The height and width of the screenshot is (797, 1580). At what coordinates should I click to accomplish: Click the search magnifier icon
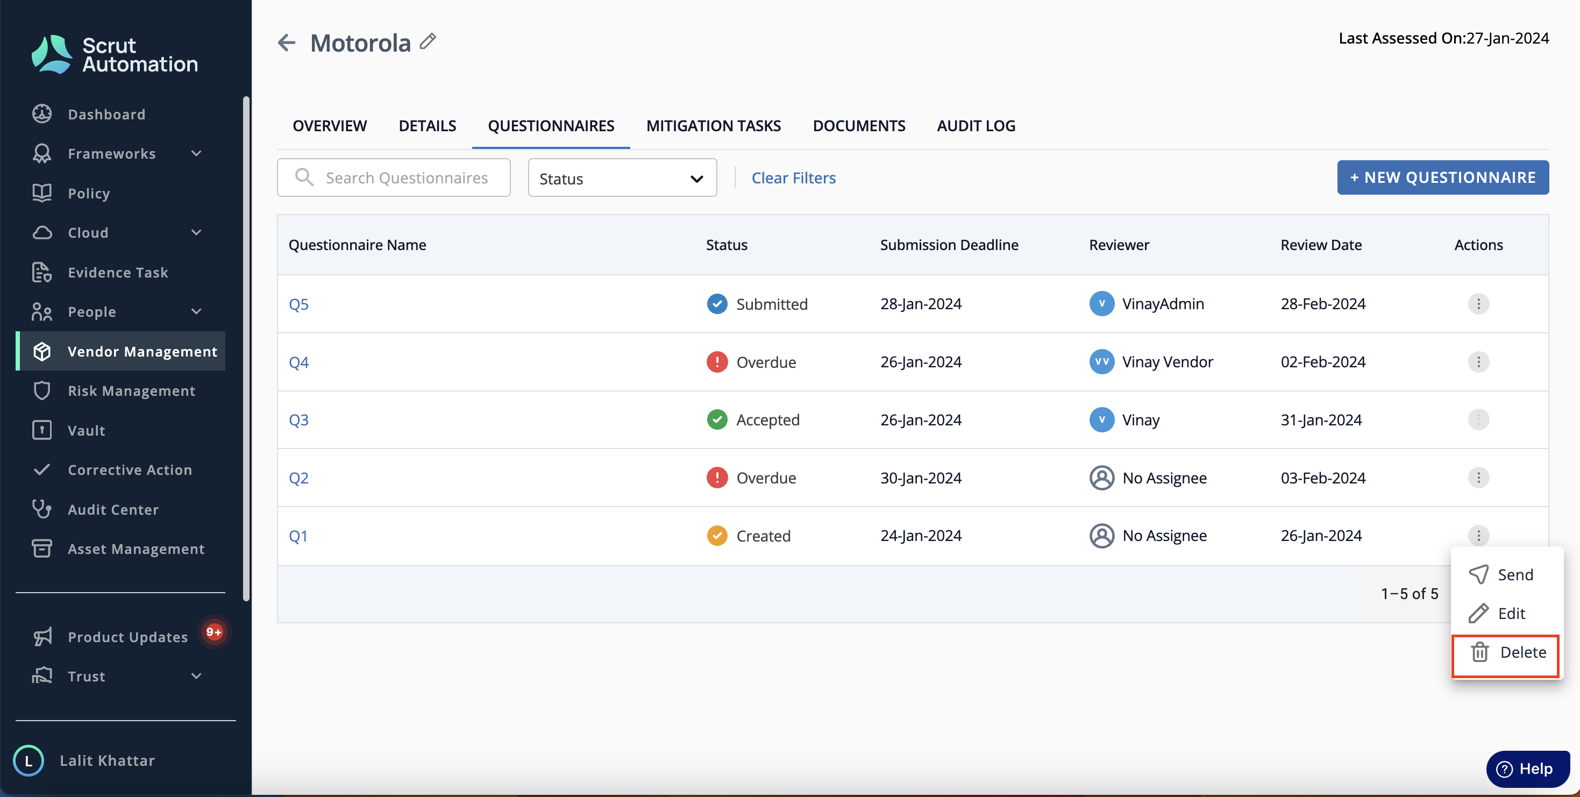[x=304, y=177]
